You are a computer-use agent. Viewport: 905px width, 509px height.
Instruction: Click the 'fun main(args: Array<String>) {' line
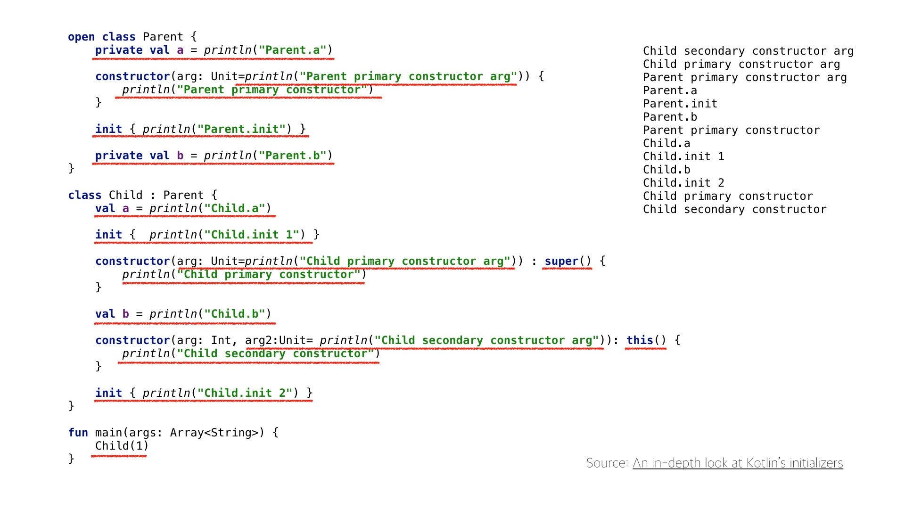coord(173,433)
